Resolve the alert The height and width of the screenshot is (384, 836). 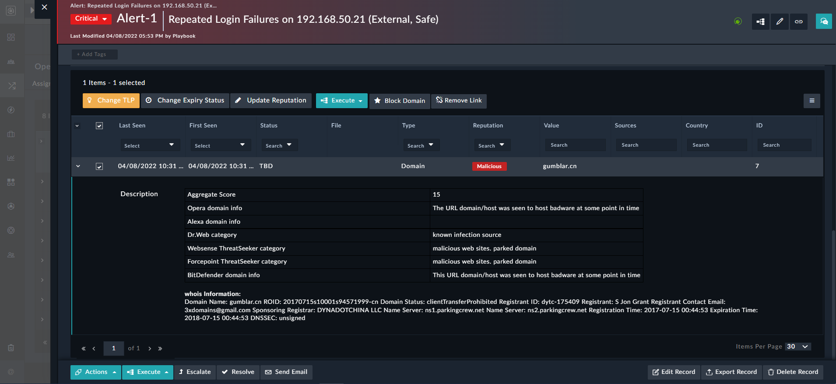point(238,372)
